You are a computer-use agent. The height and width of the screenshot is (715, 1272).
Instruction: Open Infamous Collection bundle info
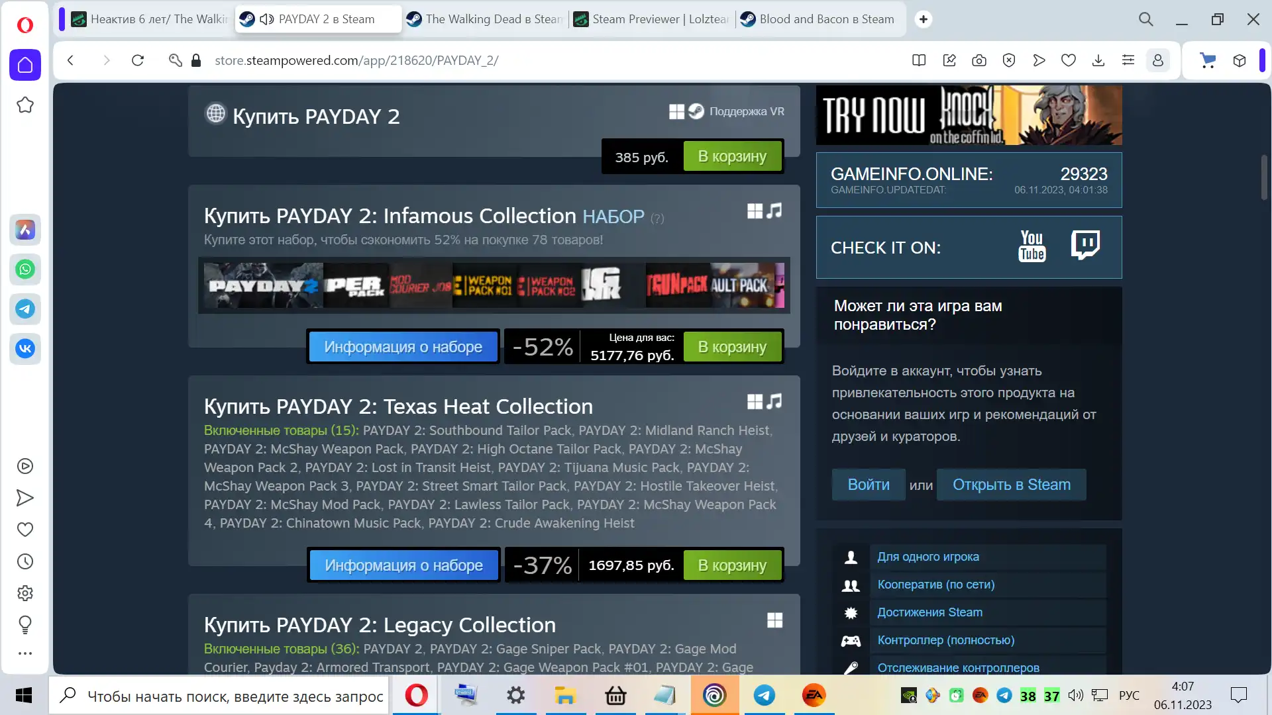point(403,347)
